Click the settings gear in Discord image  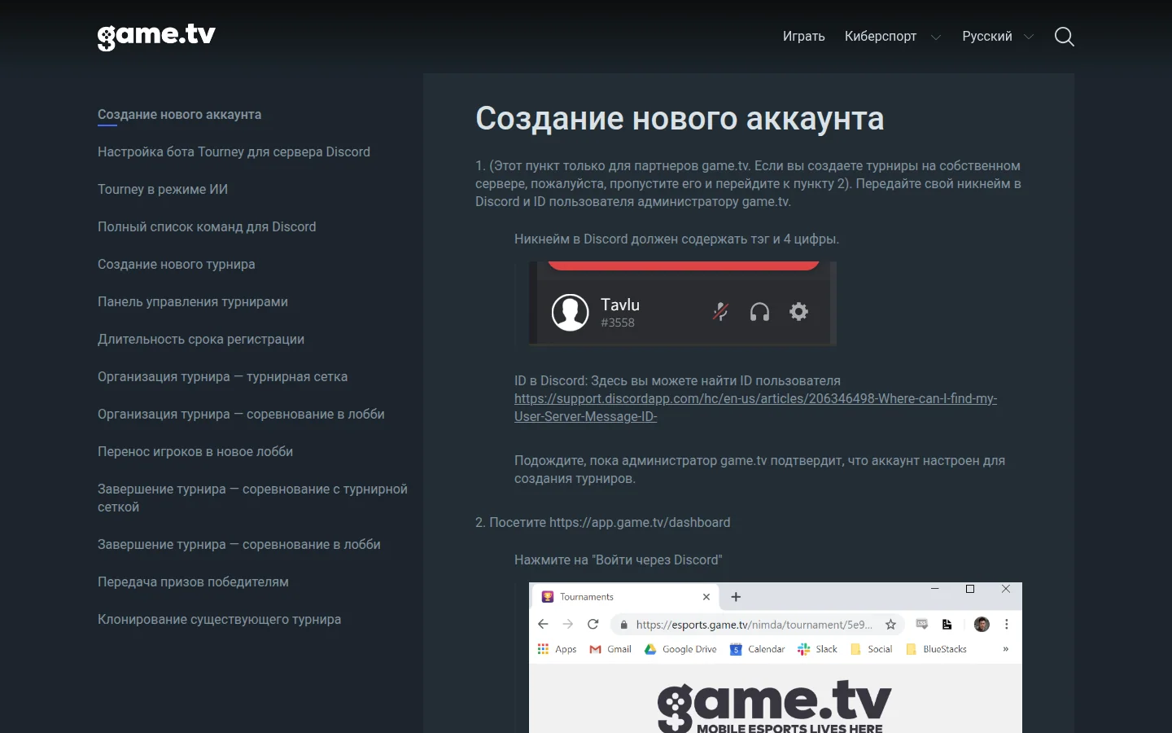(798, 312)
